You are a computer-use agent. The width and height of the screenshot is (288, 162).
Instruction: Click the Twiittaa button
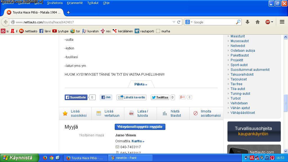tap(160, 97)
